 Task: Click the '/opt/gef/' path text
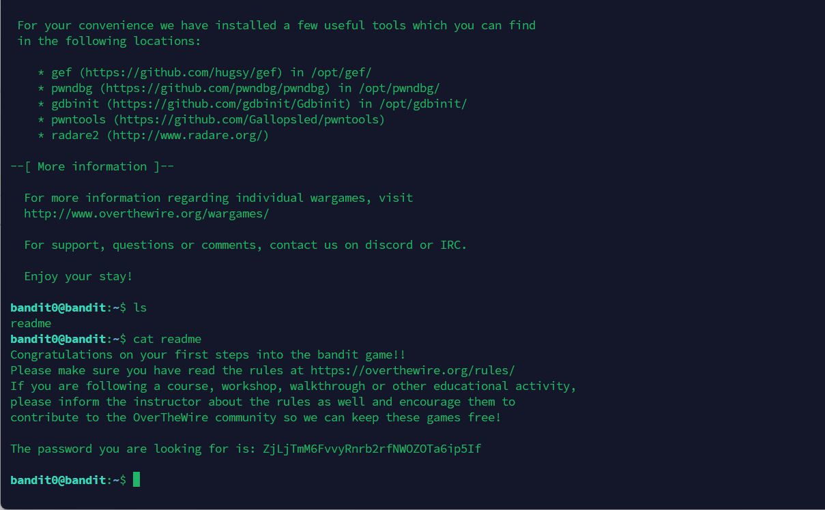(341, 72)
